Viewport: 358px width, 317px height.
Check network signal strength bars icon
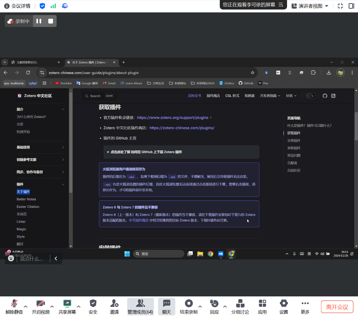53,6
